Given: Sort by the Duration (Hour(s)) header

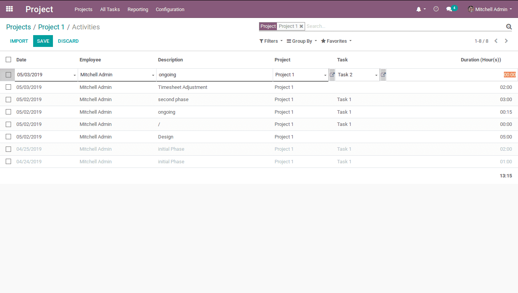Looking at the screenshot, I should coord(481,60).
